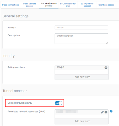
Task: Edit the permitted IPv4 network resource
Action: tap(102, 112)
